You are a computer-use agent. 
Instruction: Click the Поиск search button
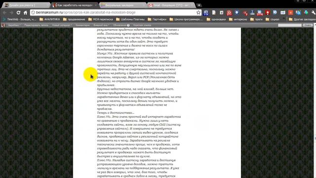click(308, 25)
